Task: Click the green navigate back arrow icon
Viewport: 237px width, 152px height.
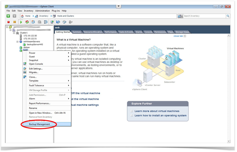Action: point(8,16)
